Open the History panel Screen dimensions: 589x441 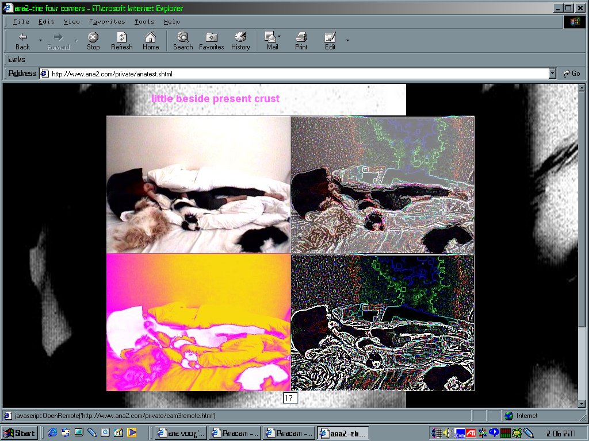point(240,41)
